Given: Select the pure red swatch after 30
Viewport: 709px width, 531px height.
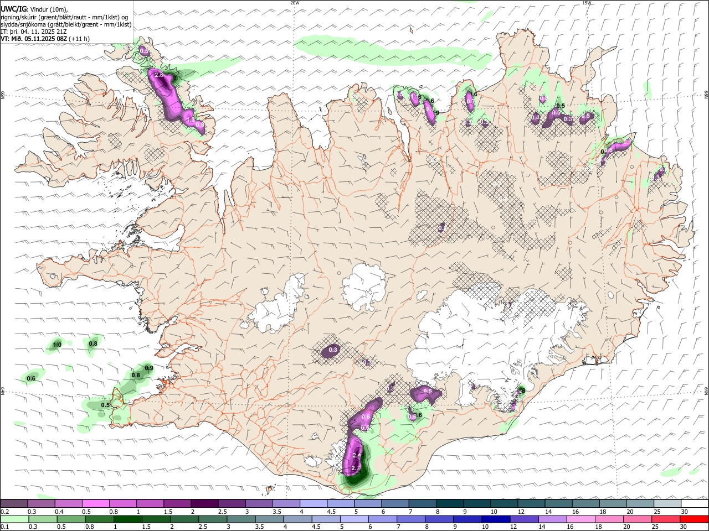Looking at the screenshot, I should click(x=695, y=519).
